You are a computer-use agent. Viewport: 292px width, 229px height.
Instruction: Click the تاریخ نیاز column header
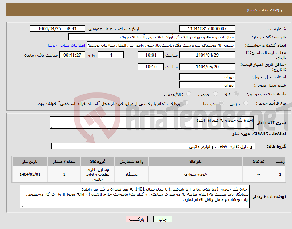tap(30, 162)
